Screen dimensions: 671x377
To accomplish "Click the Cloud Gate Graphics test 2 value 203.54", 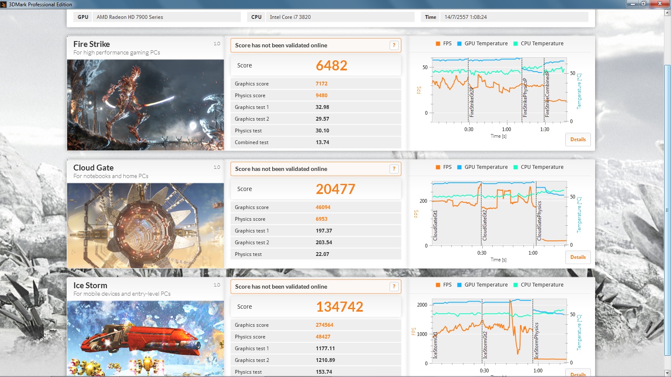I will 324,243.
